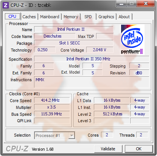The width and height of the screenshot is (157, 156).
Task: Click the Ext. Family value 6
Action: 44,73
